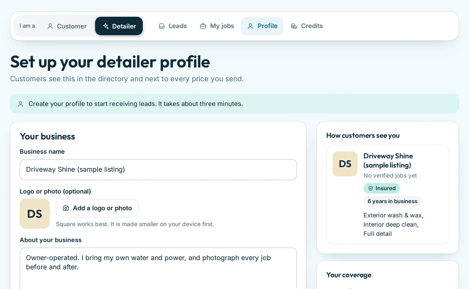Screen dimensions: 469x289
Task: Click the 'Create your profile to start receiving leads' banner
Action: [x=234, y=104]
